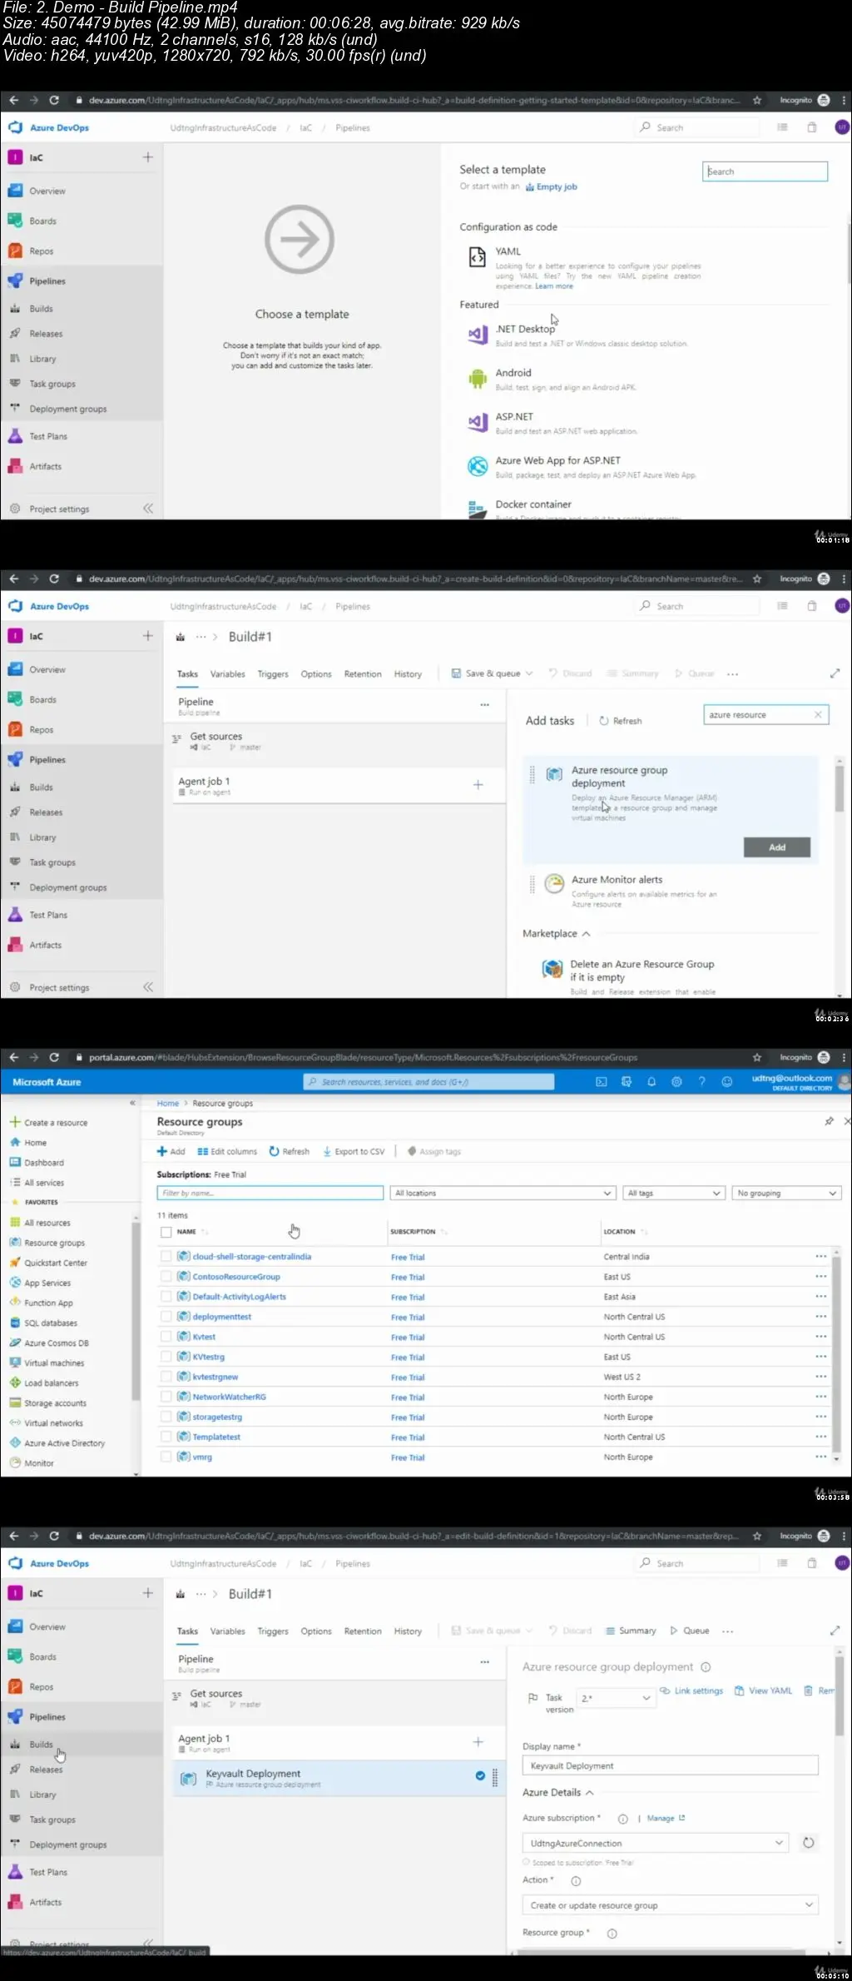Choose the Android template icon

[478, 379]
